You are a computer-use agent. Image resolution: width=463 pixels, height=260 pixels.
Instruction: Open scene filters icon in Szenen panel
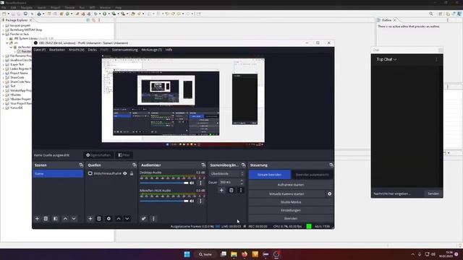pos(55,219)
